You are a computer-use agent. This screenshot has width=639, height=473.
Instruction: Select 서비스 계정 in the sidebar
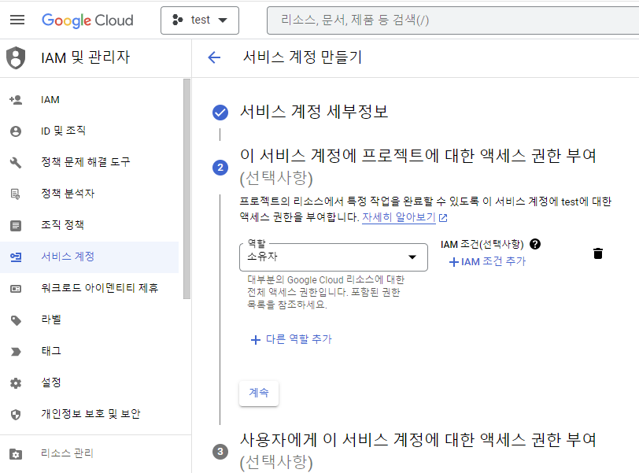pos(89,257)
